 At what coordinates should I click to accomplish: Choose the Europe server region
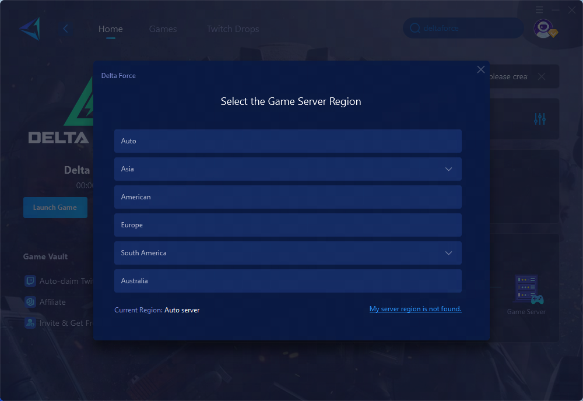tap(288, 225)
